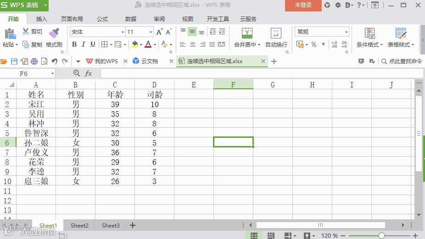
Task: Apply percent style (%) number format
Action: tap(314, 44)
